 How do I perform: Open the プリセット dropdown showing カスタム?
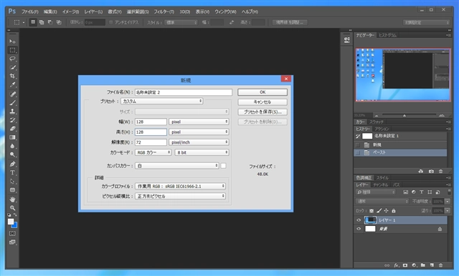(162, 102)
